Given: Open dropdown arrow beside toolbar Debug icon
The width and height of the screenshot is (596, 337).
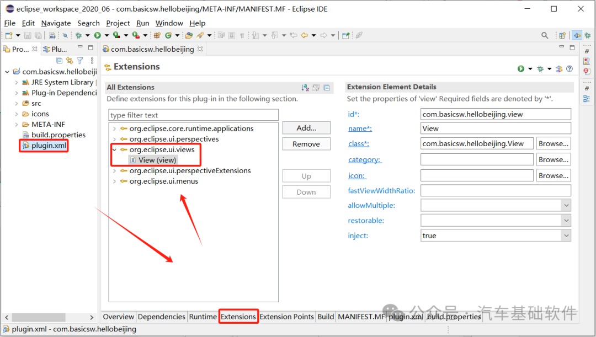Looking at the screenshot, I should (x=87, y=36).
